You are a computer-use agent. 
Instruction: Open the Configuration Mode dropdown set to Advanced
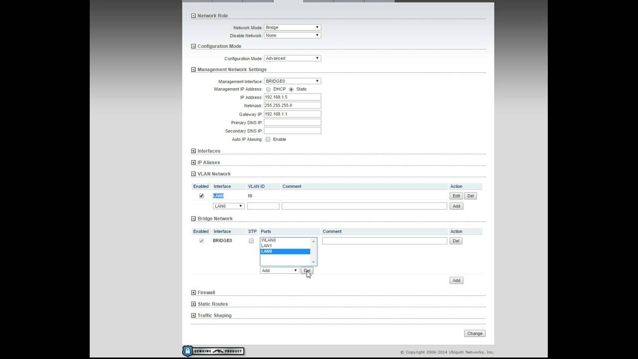(293, 58)
